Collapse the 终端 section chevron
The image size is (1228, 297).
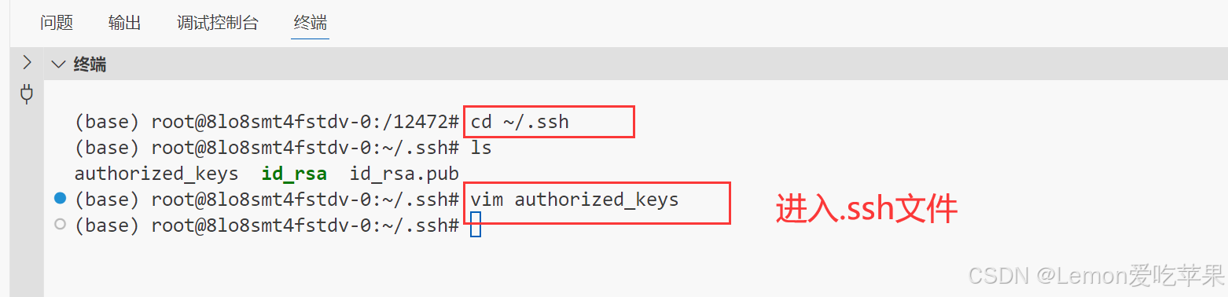57,64
